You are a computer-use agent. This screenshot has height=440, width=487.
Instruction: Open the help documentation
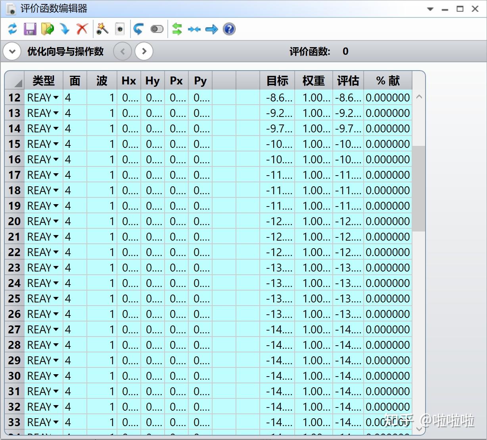pos(229,29)
